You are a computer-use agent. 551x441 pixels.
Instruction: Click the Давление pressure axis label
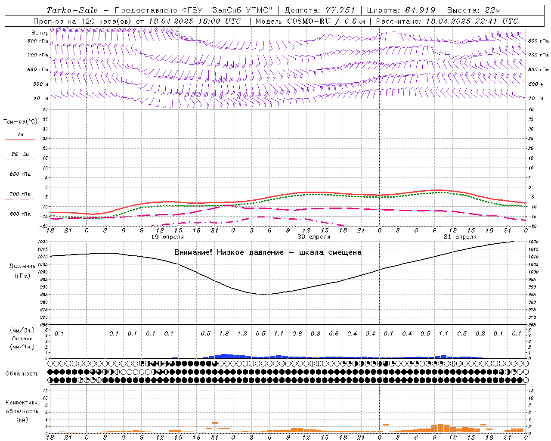point(22,266)
